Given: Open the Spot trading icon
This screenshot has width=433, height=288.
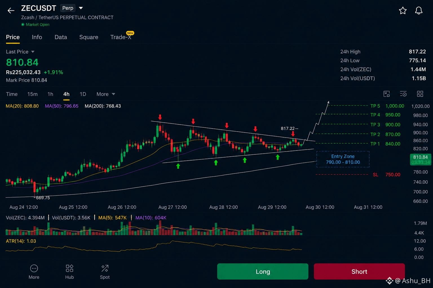Looking at the screenshot, I should point(105,272).
